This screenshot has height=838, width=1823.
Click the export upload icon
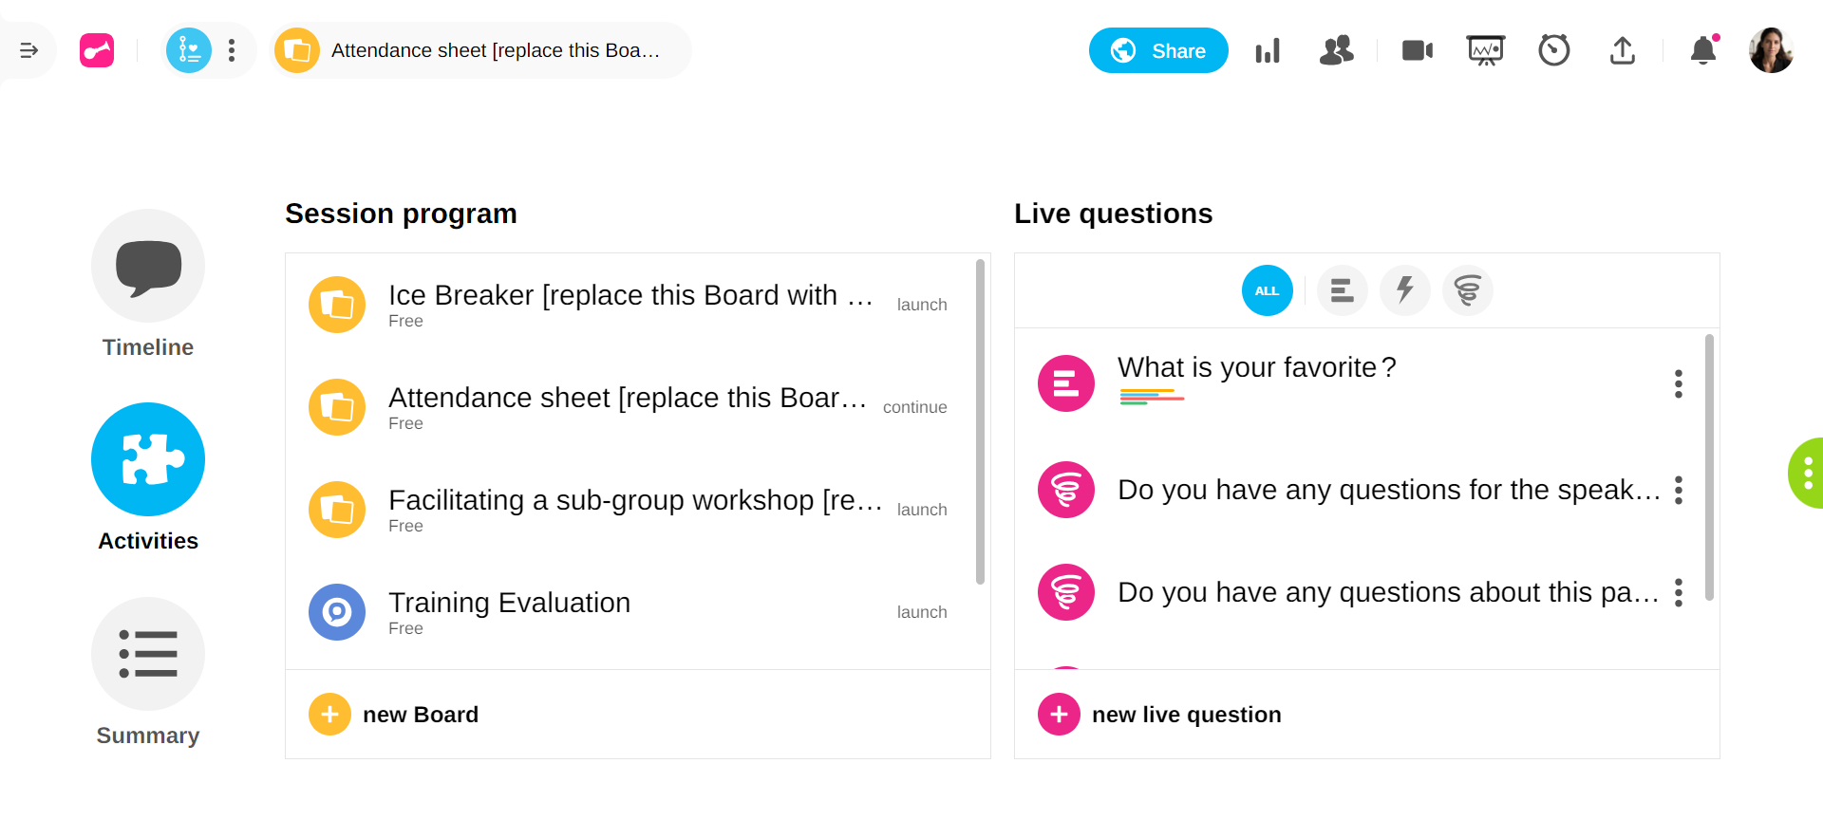1623,50
